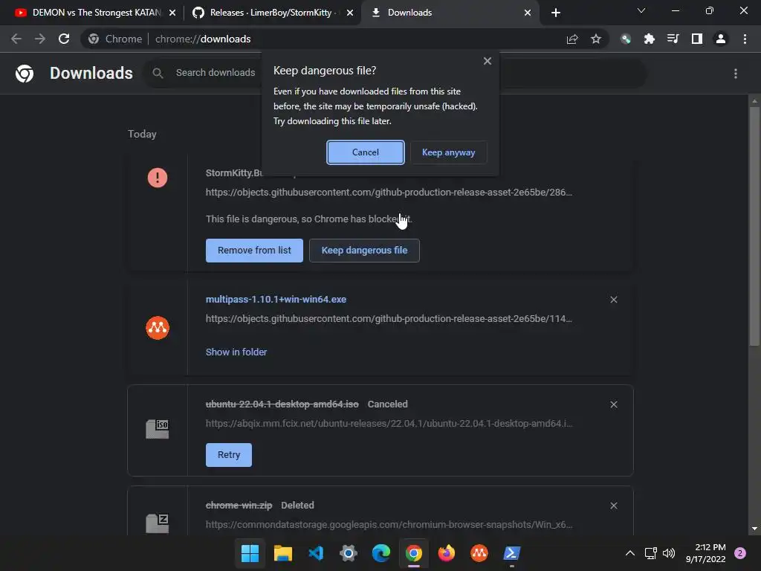761x571 pixels.
Task: Open the pinned extension icon next to the star
Action: pyautogui.click(x=626, y=39)
